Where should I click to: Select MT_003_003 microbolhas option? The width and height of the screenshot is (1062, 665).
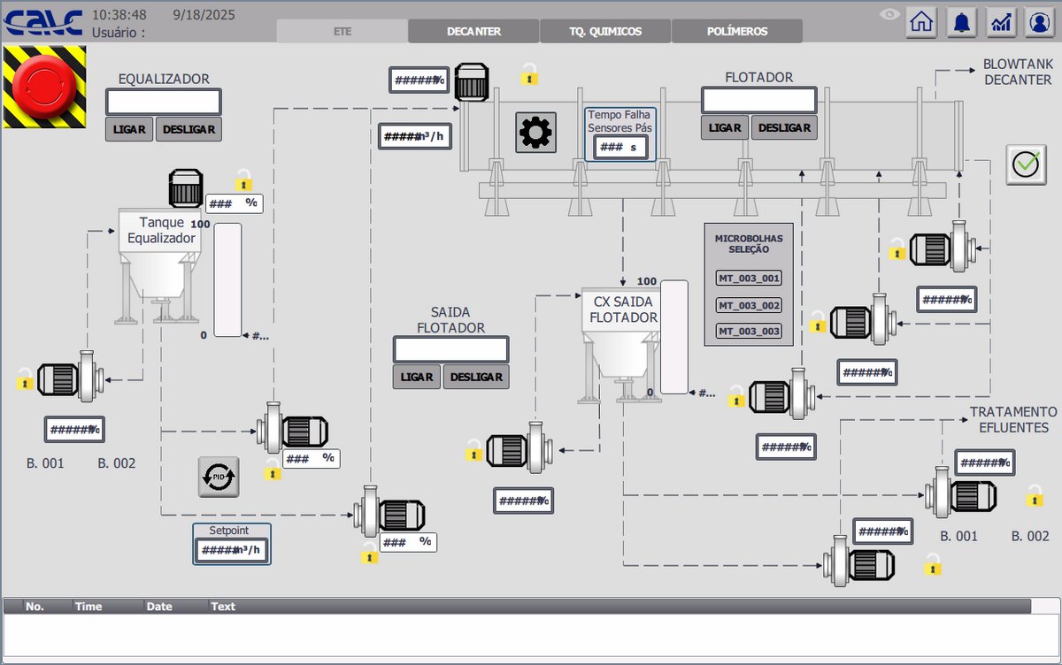click(749, 332)
